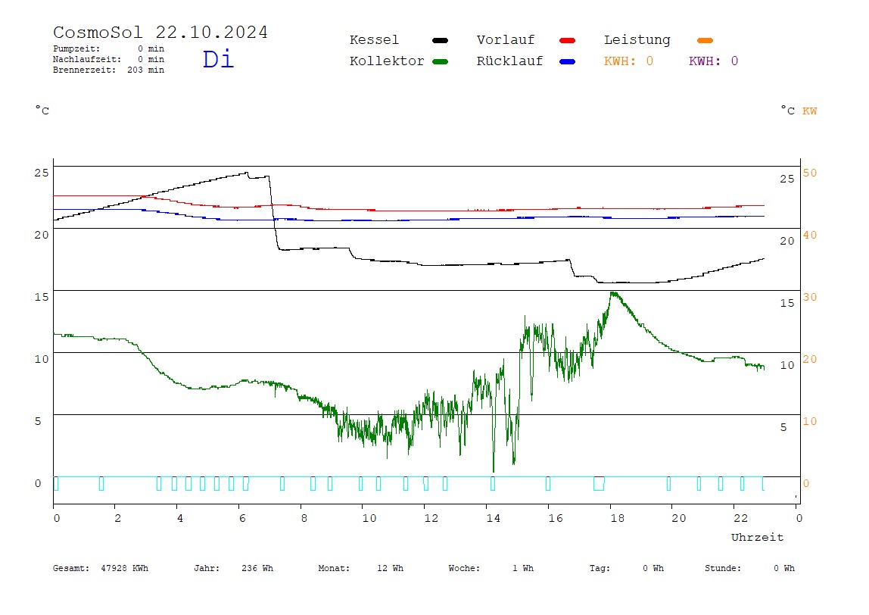The width and height of the screenshot is (869, 615).
Task: Select the hour "4" tick label on the time axis
Action: point(179,519)
